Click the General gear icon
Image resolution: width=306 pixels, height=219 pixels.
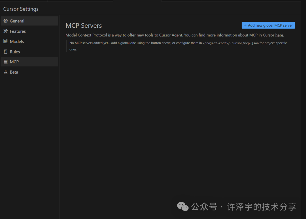coord(5,21)
